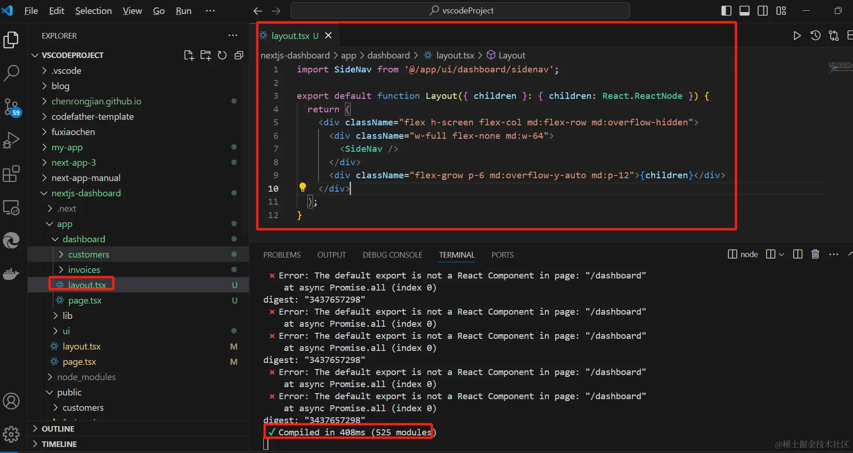Open the Accounts menu icon
853x453 pixels.
(11, 401)
